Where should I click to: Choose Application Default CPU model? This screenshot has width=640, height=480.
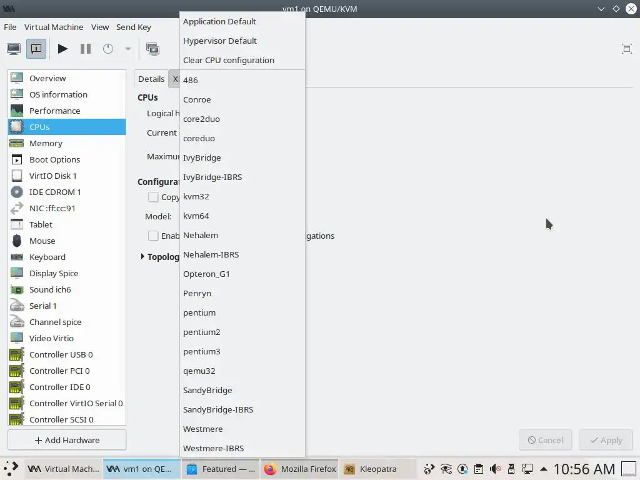click(242, 22)
